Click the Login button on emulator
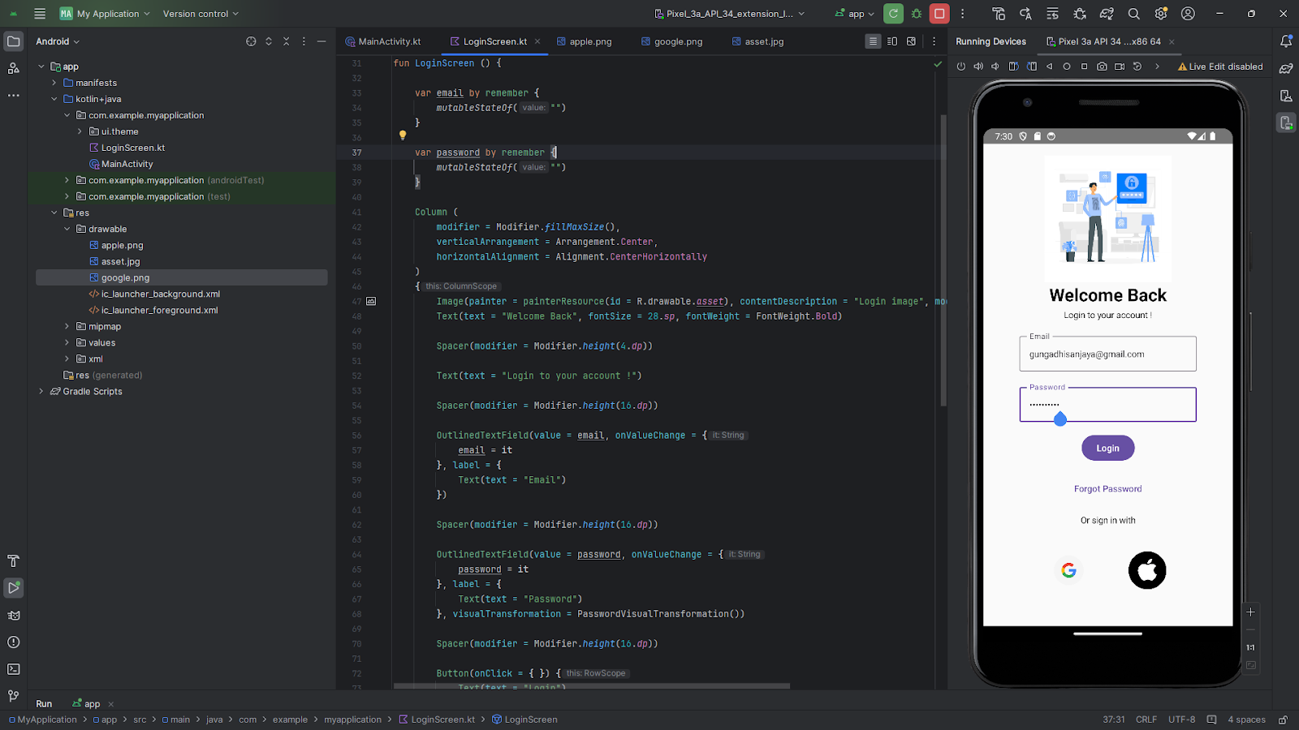Screen dimensions: 1299x730 1107,448
